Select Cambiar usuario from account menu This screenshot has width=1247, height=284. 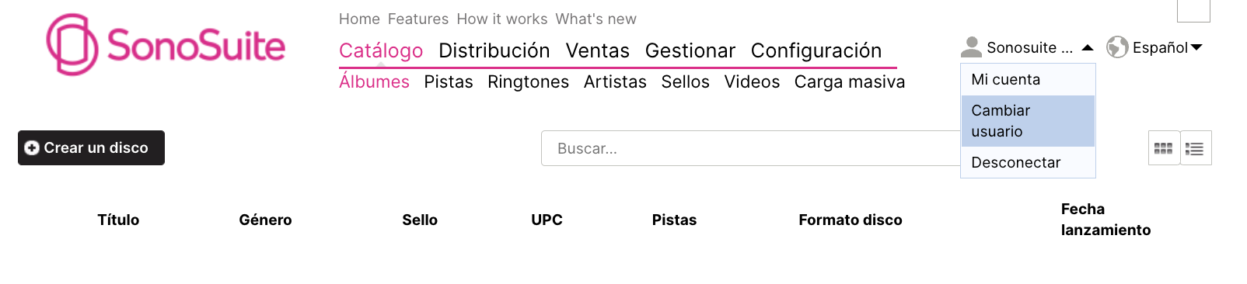1028,121
